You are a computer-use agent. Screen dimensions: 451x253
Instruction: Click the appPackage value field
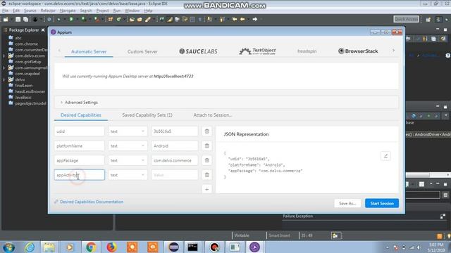pyautogui.click(x=174, y=160)
